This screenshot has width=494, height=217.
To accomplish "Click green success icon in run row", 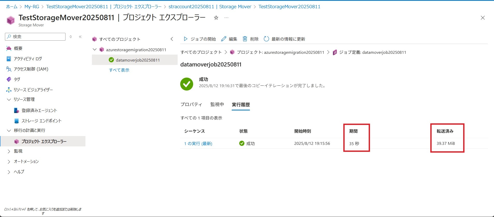I will [x=242, y=143].
